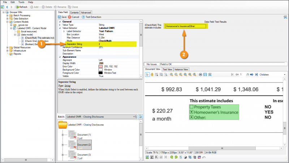Viewport: 289px width, 163px height.
Task: Select the Labeled OMR - Content Model node
Action: pyautogui.click(x=32, y=28)
